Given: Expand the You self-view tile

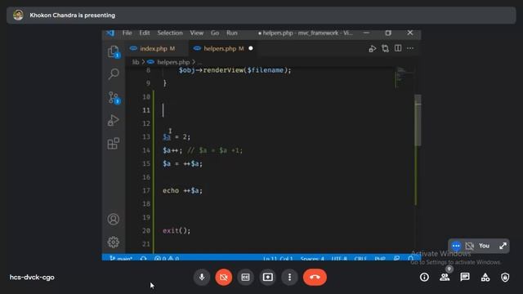Looking at the screenshot, I should [x=503, y=246].
